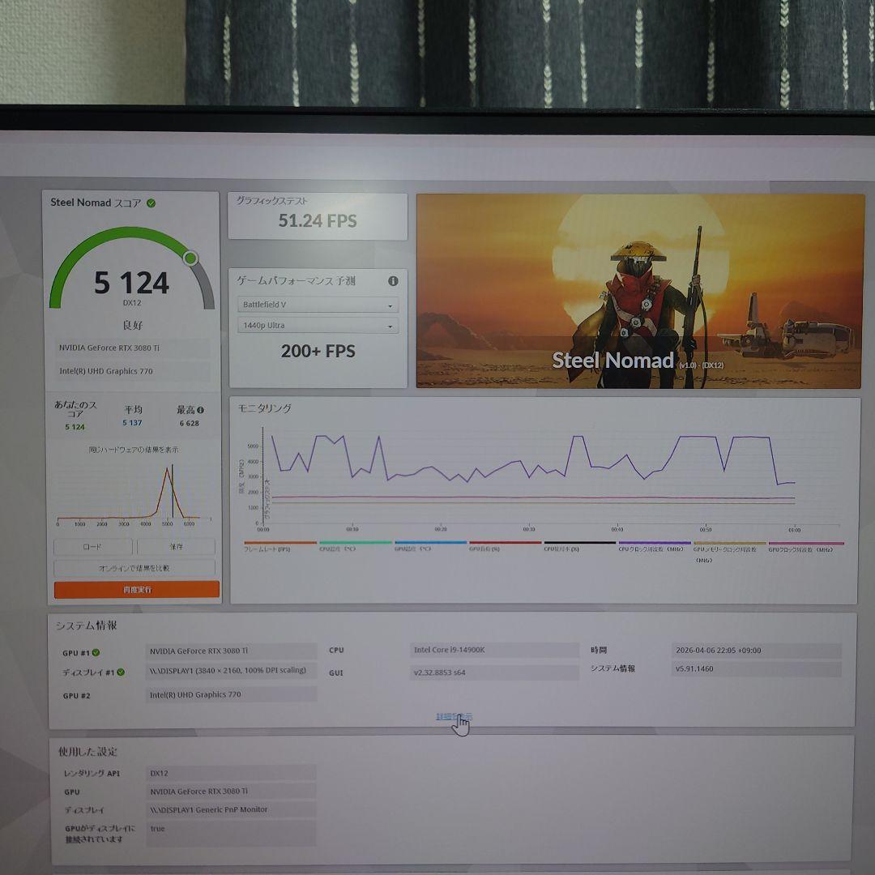Click green checkmark beside ディスプレイ #1
Viewport: 875px width, 875px height.
click(121, 672)
